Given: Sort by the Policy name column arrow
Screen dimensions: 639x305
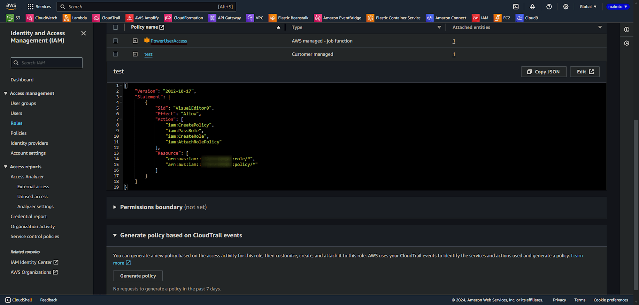Looking at the screenshot, I should 278,27.
